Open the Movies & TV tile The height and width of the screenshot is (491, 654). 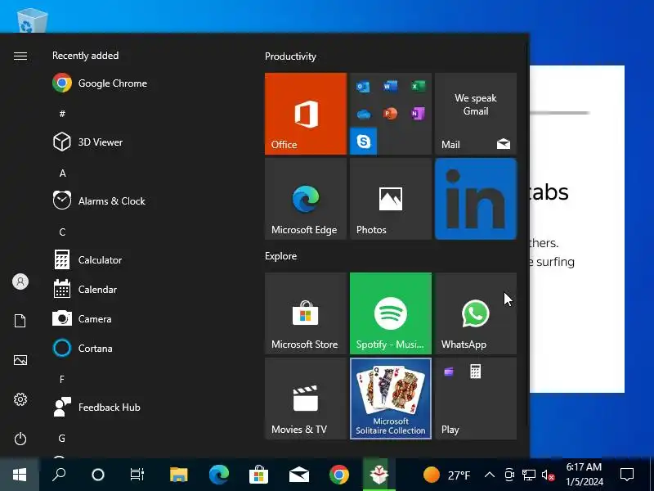(306, 399)
